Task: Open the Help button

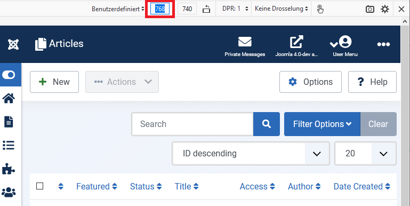Action: (x=372, y=82)
